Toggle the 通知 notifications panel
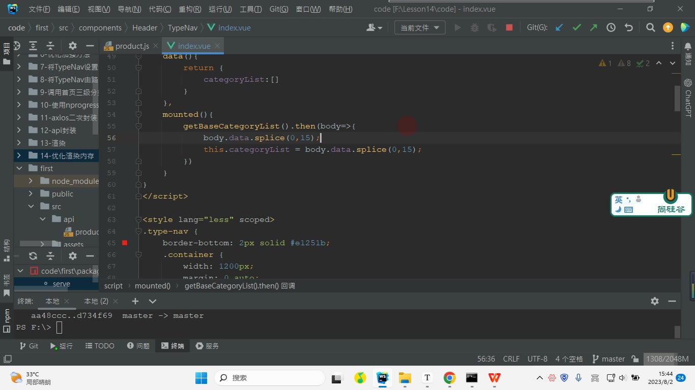695x390 pixels. 688,53
